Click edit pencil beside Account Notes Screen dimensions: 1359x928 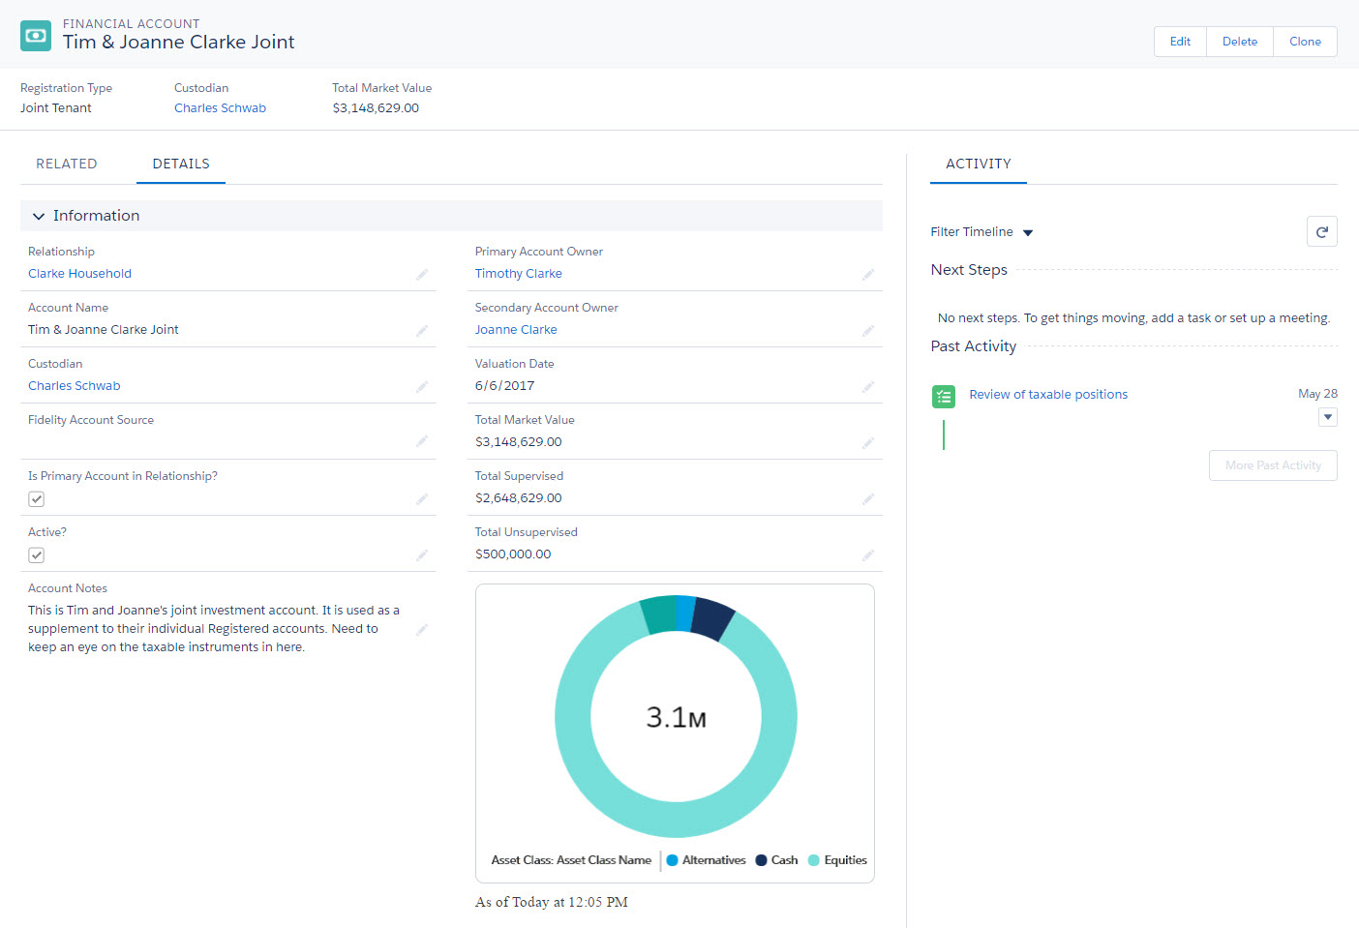click(x=422, y=630)
